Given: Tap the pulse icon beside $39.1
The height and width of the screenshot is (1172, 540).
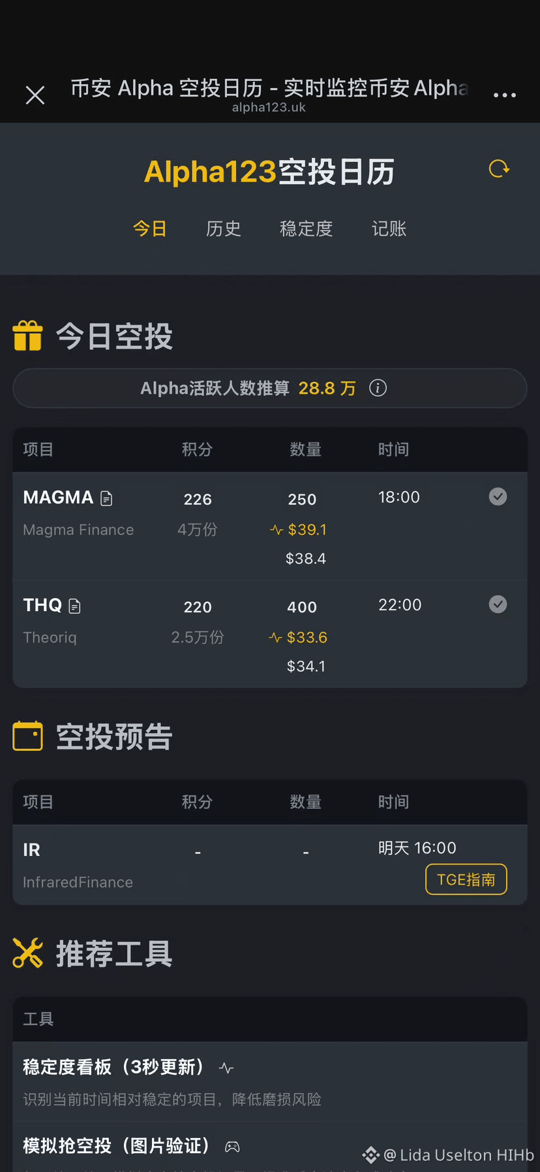Looking at the screenshot, I should pyautogui.click(x=277, y=530).
